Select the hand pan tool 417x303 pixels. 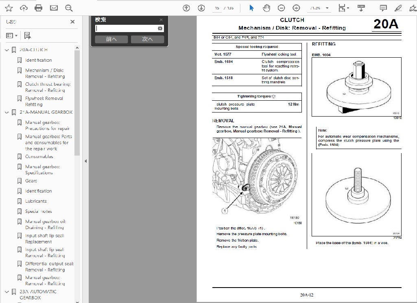click(266, 8)
